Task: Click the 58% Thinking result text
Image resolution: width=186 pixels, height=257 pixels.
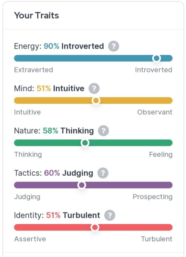Action: click(68, 131)
